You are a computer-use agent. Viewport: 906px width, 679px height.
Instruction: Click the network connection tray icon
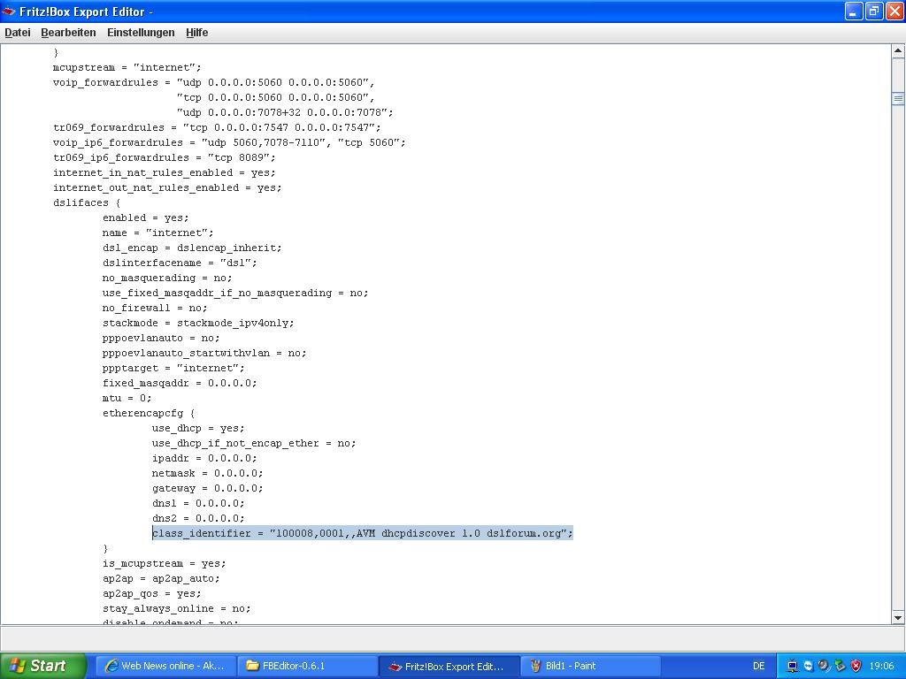coord(792,666)
